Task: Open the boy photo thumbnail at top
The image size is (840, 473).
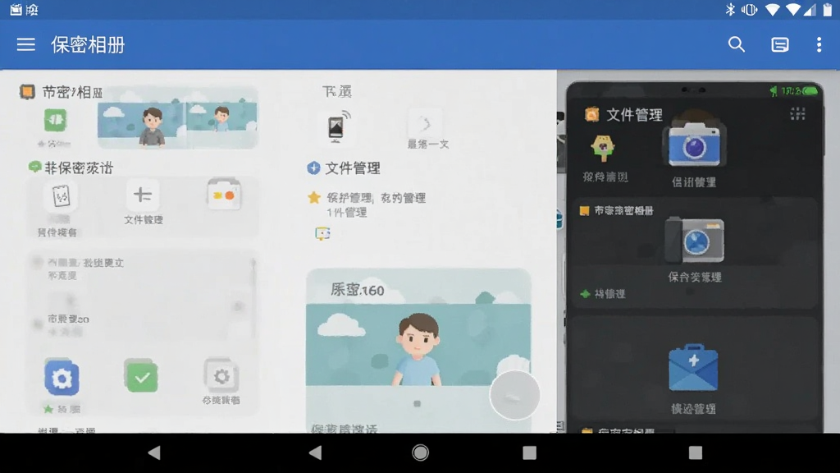Action: coord(177,117)
